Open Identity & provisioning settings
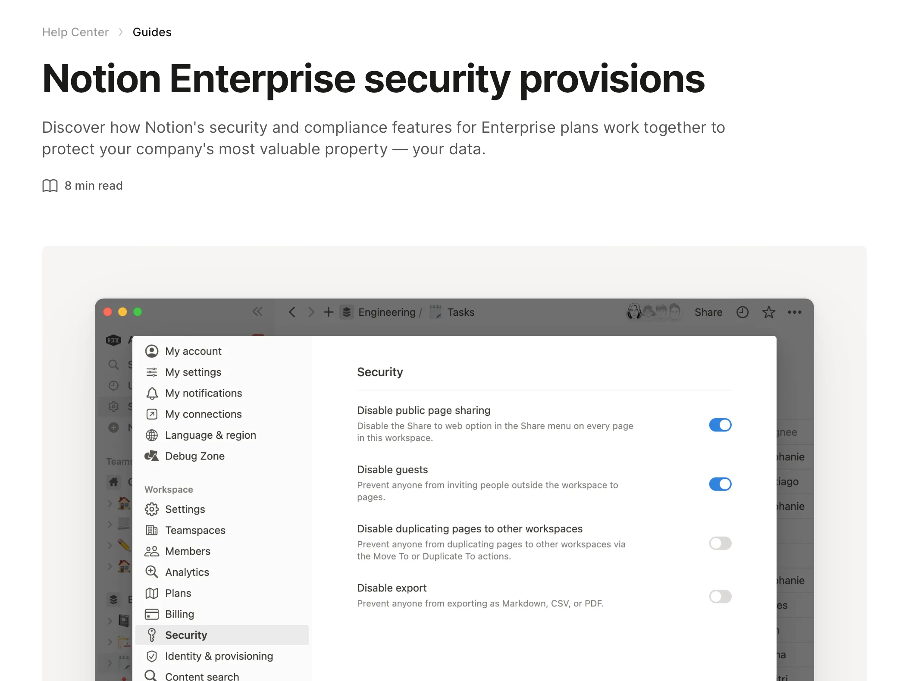 219,656
